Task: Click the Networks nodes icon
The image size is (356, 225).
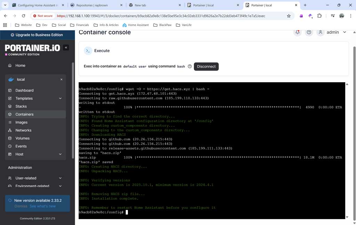Action: pyautogui.click(x=10, y=130)
